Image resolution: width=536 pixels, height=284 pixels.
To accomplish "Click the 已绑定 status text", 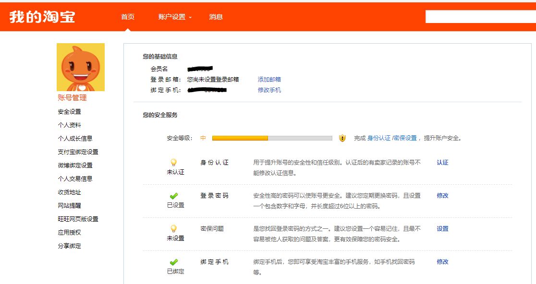I will click(175, 272).
